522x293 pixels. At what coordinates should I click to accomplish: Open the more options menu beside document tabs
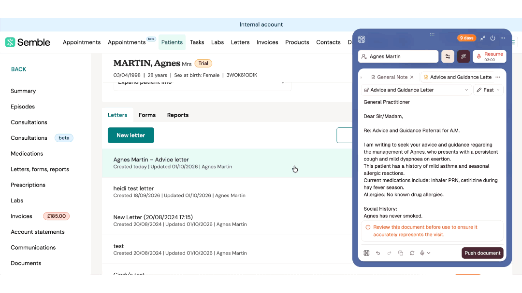point(498,77)
